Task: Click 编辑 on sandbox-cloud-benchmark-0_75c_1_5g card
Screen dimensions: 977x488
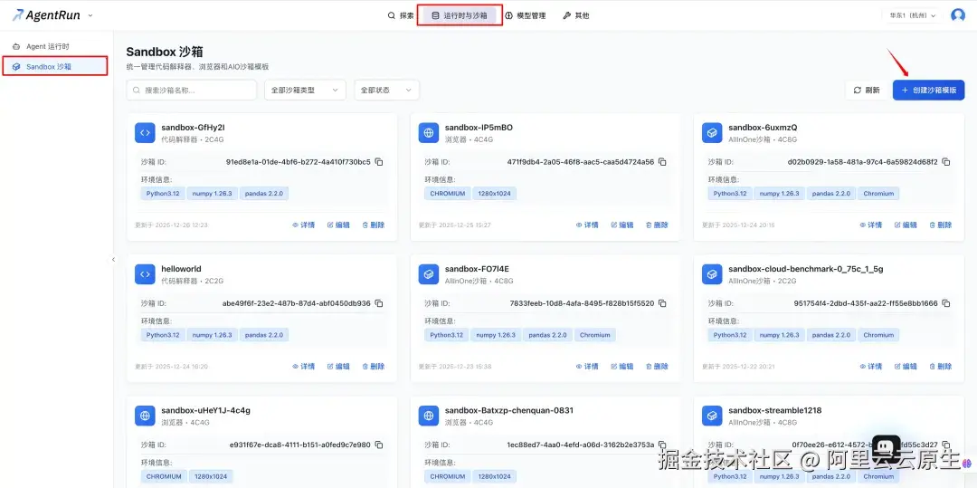Action: tap(906, 367)
